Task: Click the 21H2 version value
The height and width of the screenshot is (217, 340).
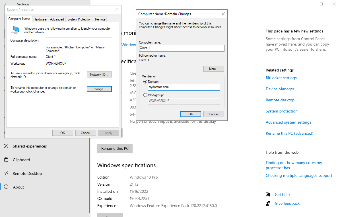Action: point(134,184)
